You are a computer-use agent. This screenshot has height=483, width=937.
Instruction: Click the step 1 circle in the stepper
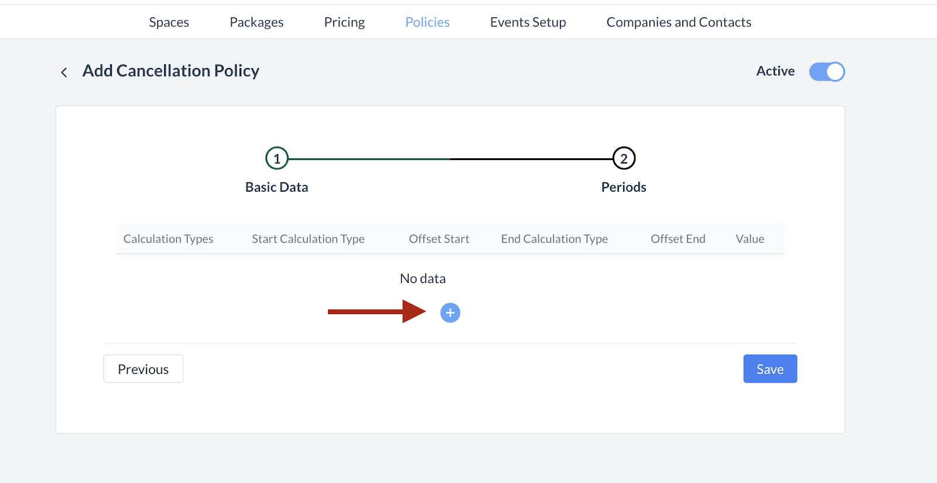pos(276,158)
